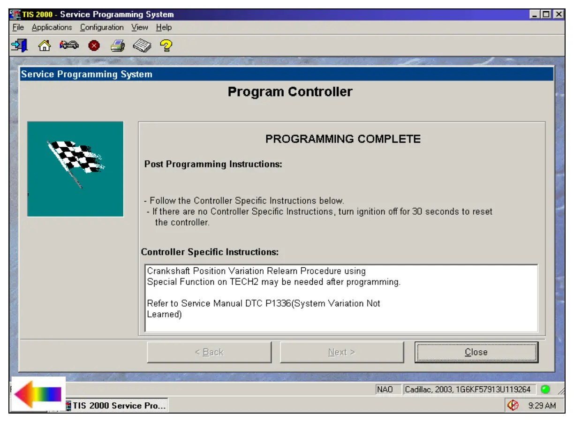This screenshot has width=574, height=422.
Task: Open the View menu
Action: click(x=140, y=27)
